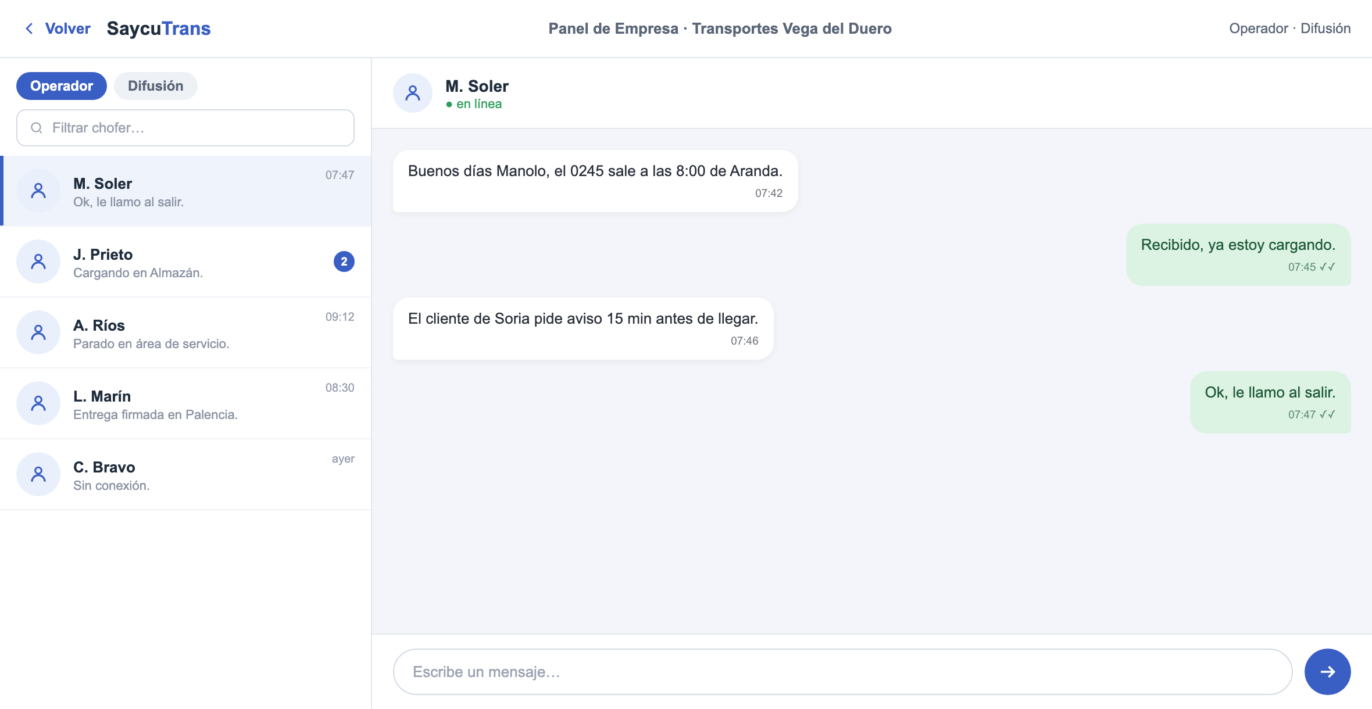
Task: Open the L. Marín conversation
Action: point(185,403)
